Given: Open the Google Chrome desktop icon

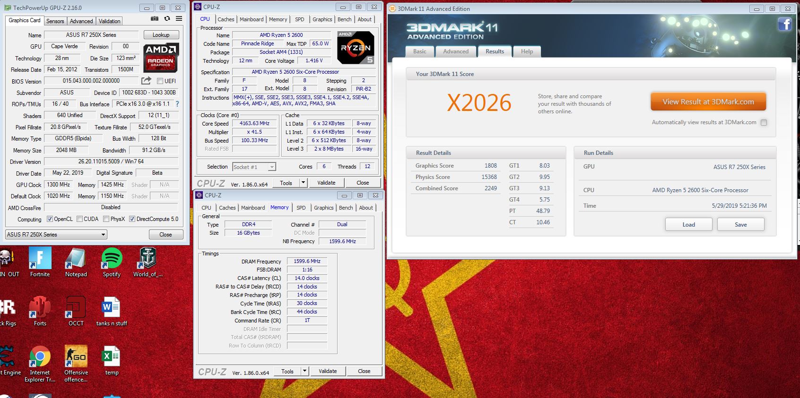Looking at the screenshot, I should pos(40,356).
